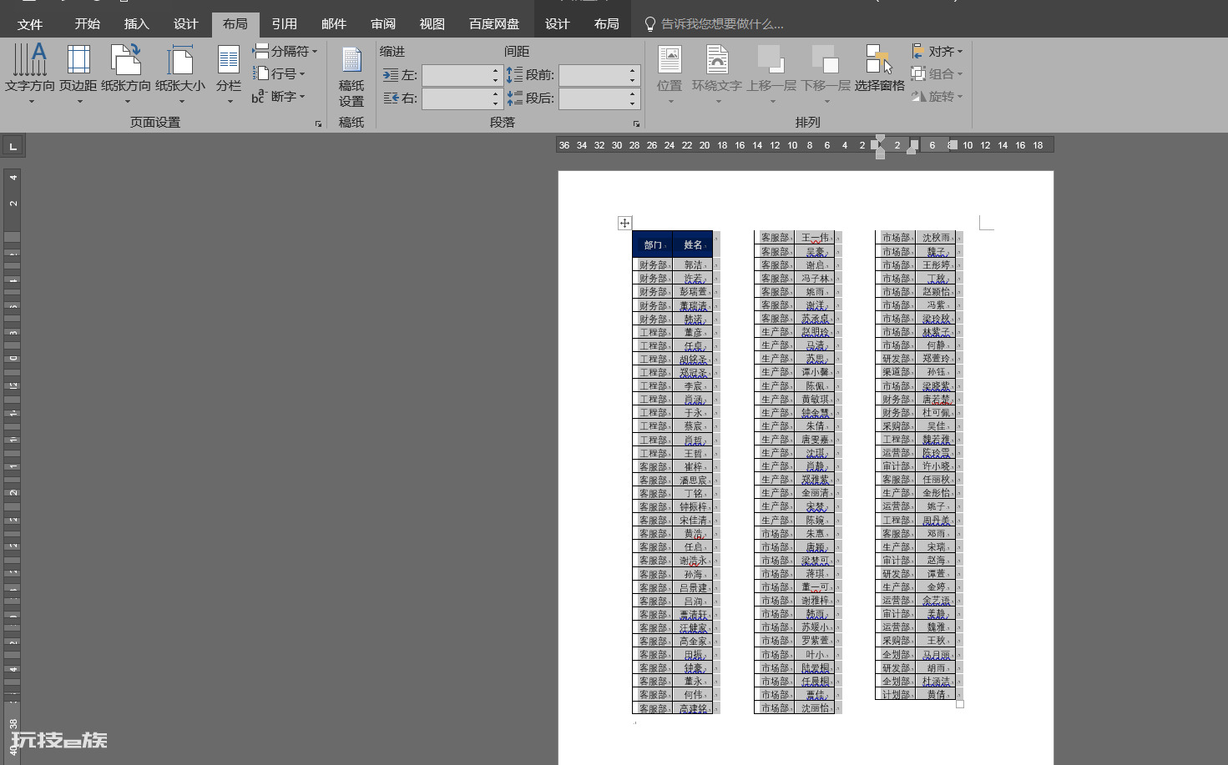Select the 彭瑞董 name cell
This screenshot has width=1228, height=765.
pos(693,292)
